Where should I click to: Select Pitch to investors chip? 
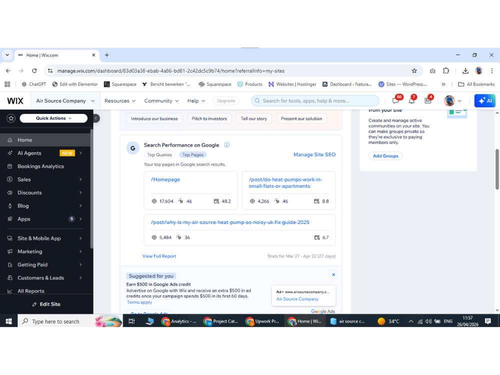(x=209, y=118)
